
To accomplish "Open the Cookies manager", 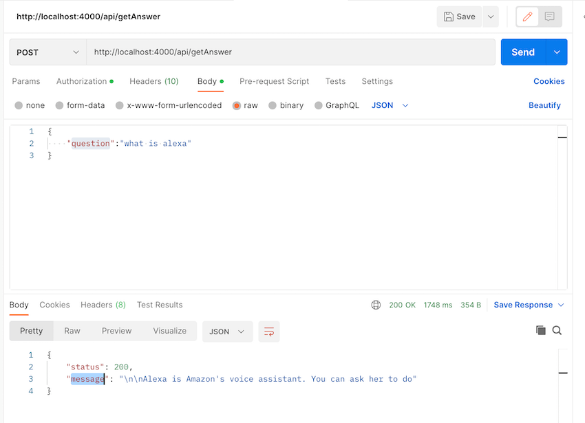I will click(549, 81).
